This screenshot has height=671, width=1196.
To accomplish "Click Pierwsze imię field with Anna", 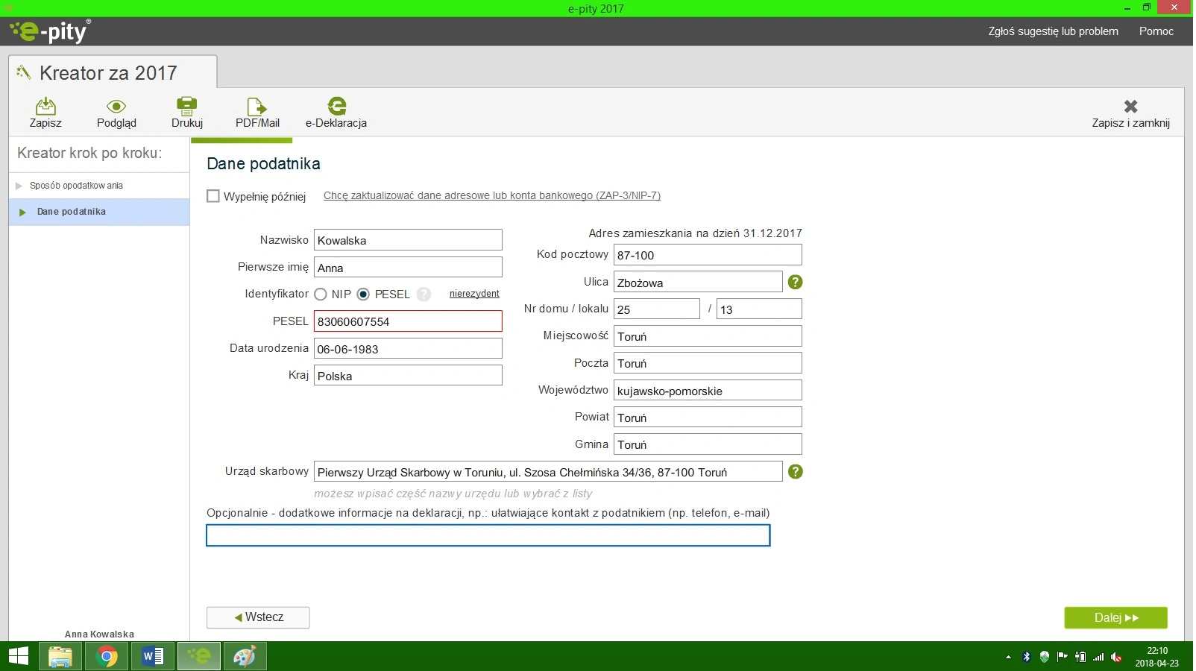I will 408,267.
